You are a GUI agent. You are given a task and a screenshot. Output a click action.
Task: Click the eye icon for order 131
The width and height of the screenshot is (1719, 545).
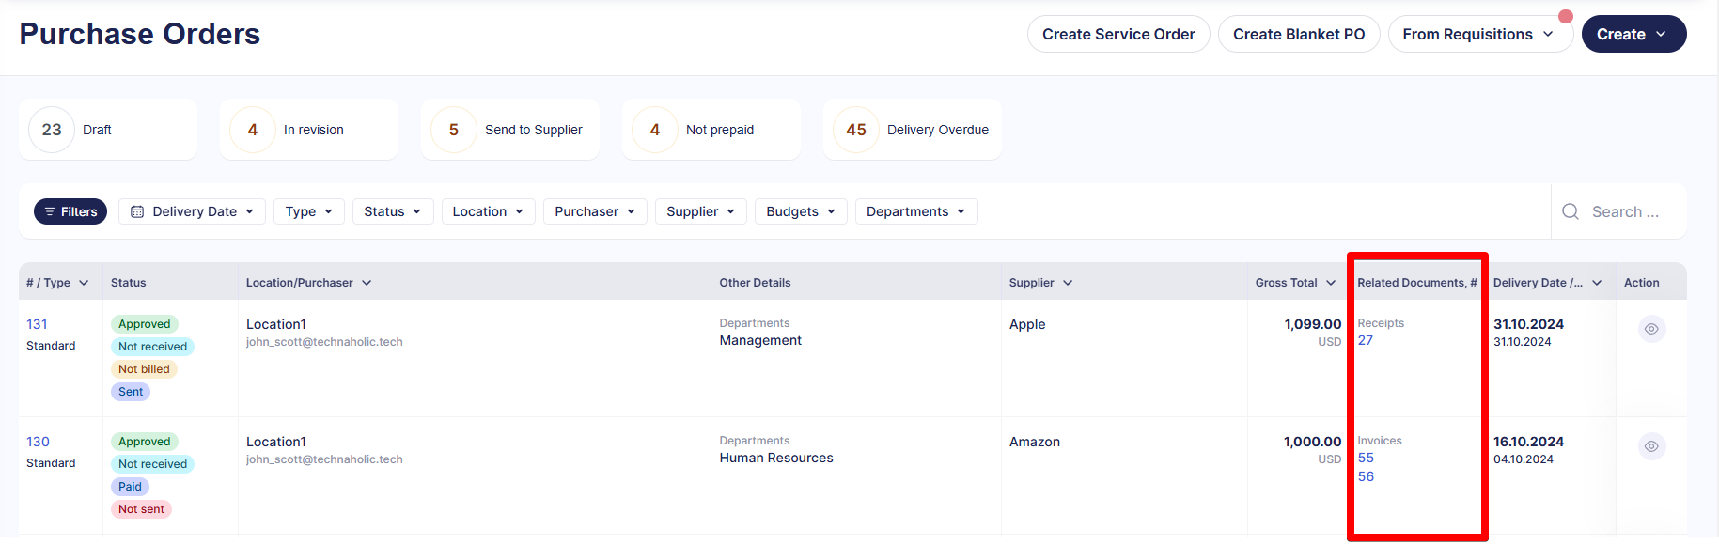click(x=1651, y=329)
